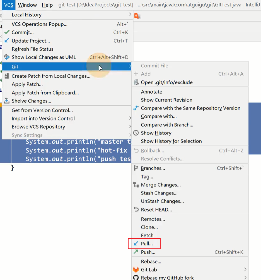The height and width of the screenshot is (280, 261).
Task: Click the blue Pull arrow icon
Action: 136,243
